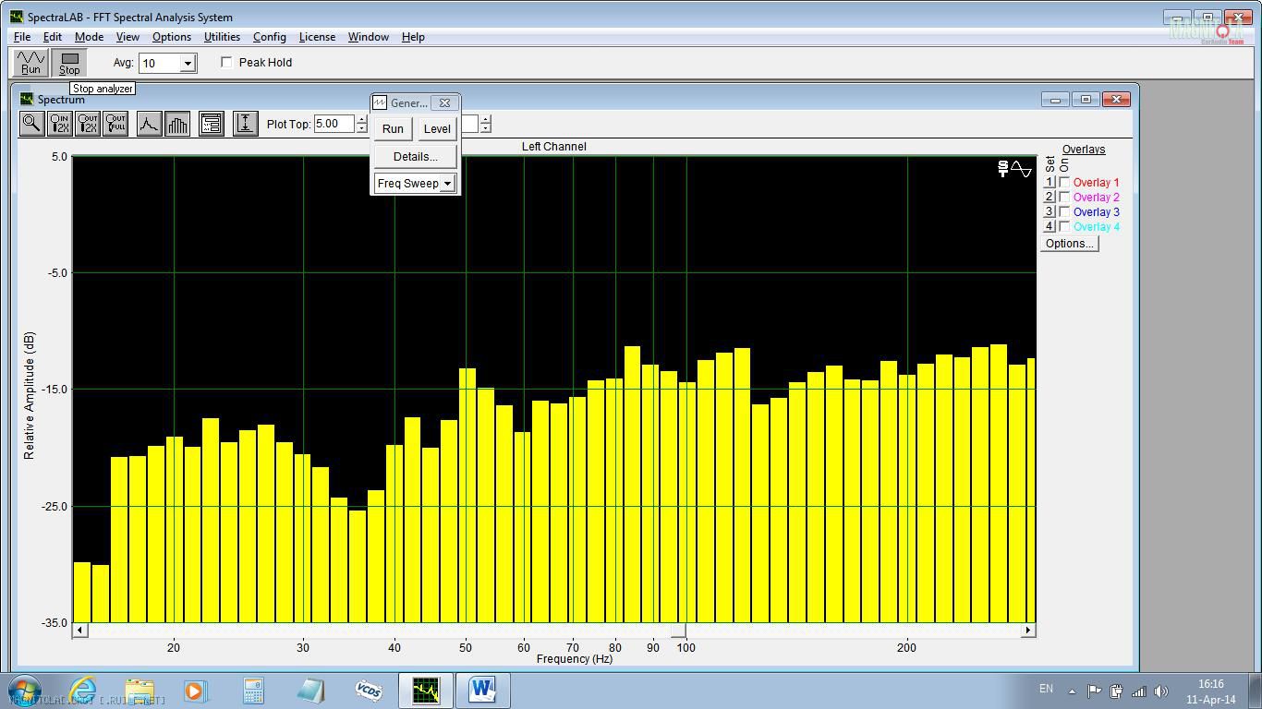The height and width of the screenshot is (709, 1262).
Task: Enable Peak Hold checkbox
Action: 226,63
